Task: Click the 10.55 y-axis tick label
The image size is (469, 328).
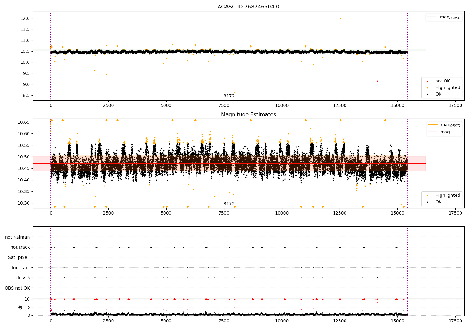Action: [x=24, y=145]
